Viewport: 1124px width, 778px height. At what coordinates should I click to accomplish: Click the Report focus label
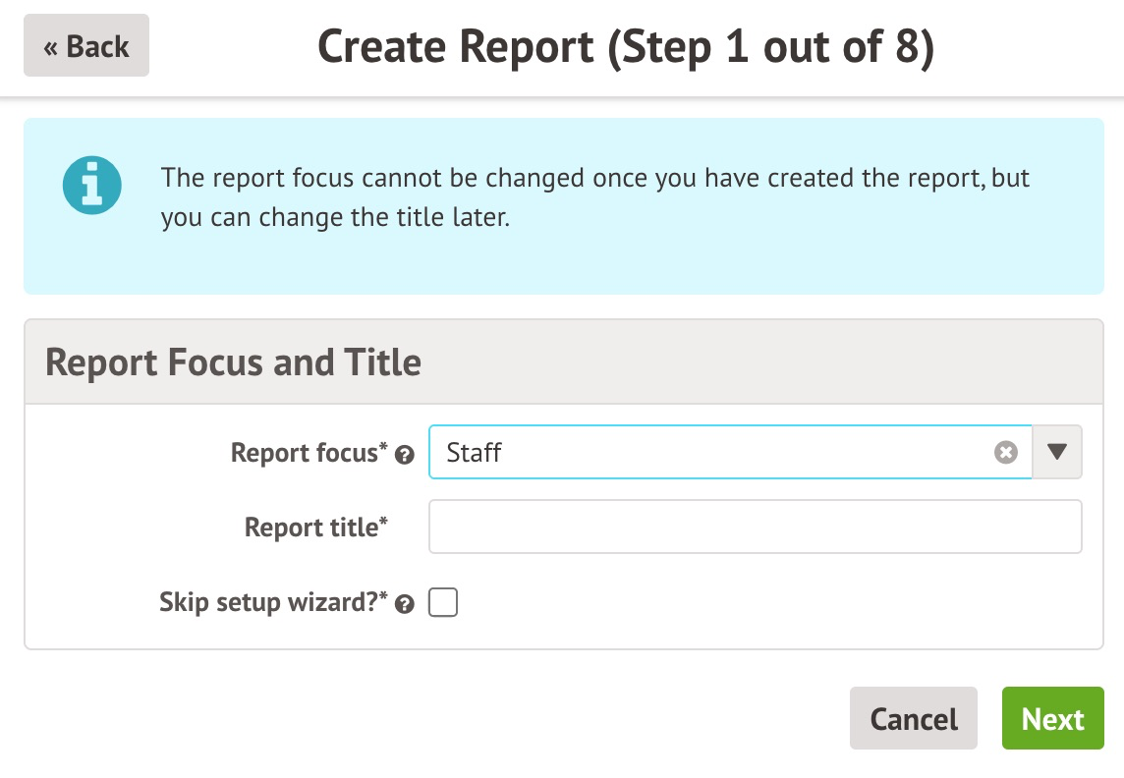[x=303, y=452]
